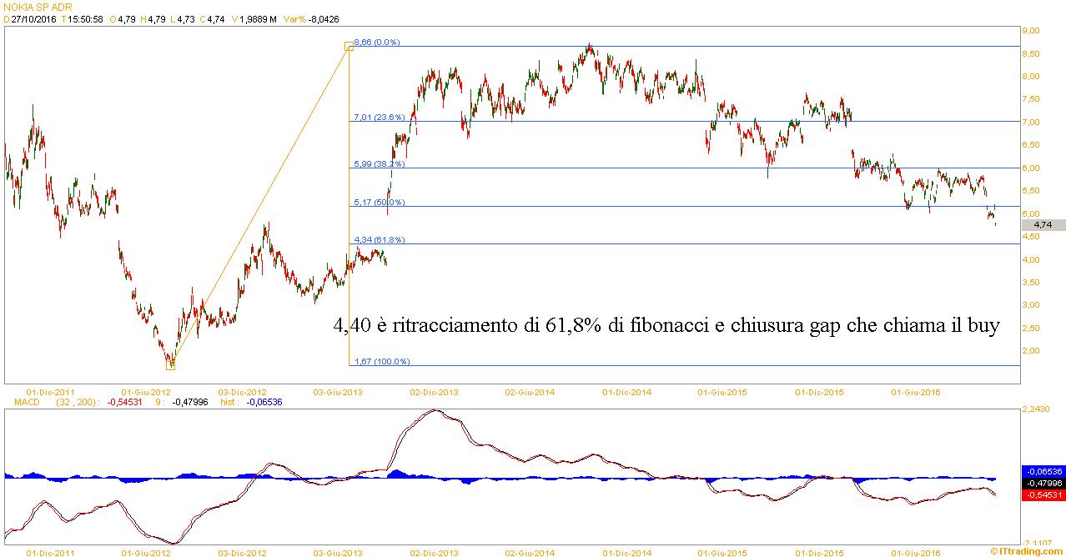Click the orange trend line of the Fibonacci
The width and height of the screenshot is (1066, 557).
259,205
